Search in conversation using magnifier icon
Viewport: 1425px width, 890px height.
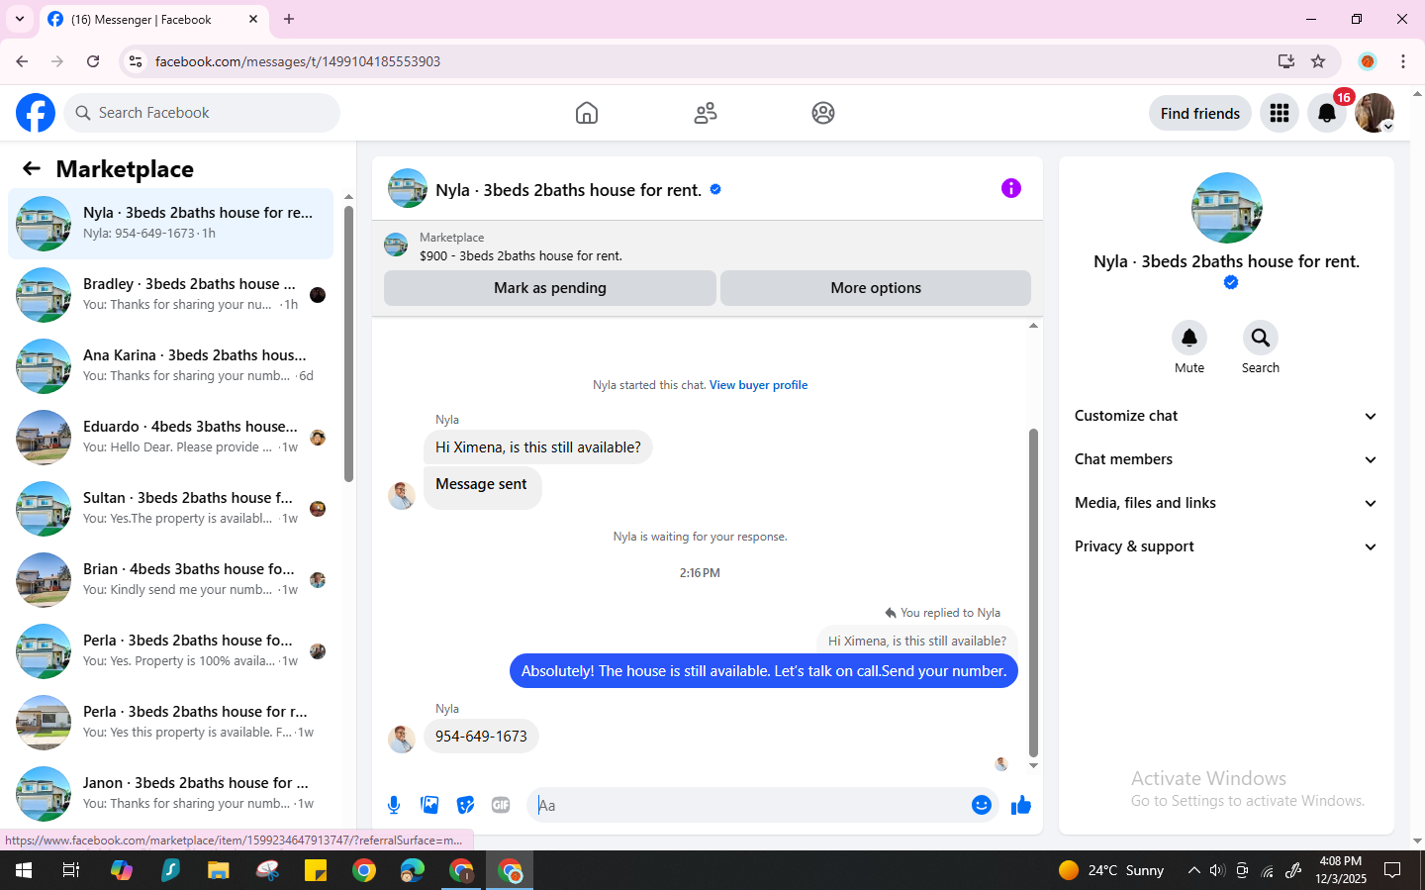[x=1261, y=338]
